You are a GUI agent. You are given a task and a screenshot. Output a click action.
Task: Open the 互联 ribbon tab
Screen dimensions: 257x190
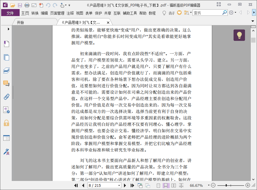point(117,13)
